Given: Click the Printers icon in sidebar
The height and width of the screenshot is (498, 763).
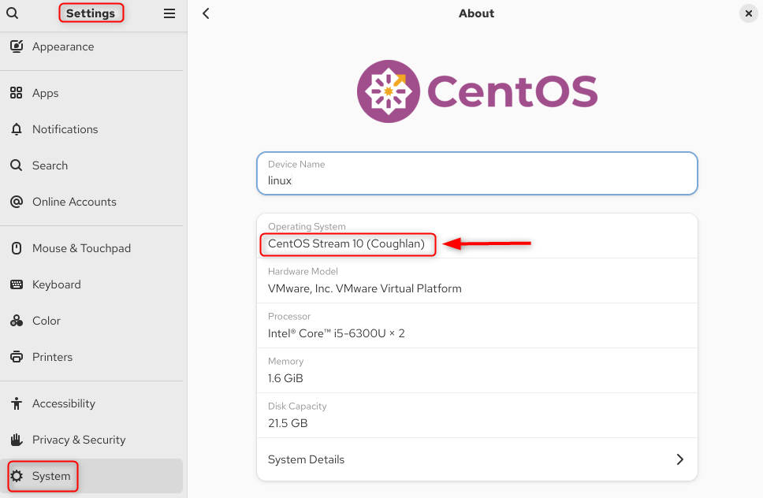Looking at the screenshot, I should [x=16, y=357].
